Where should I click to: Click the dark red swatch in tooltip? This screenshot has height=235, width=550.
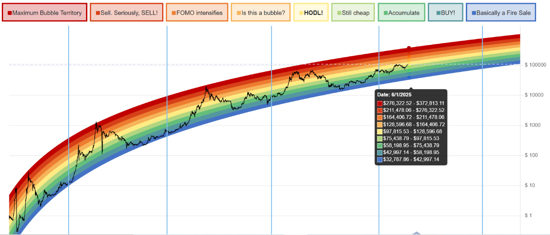tap(380, 103)
